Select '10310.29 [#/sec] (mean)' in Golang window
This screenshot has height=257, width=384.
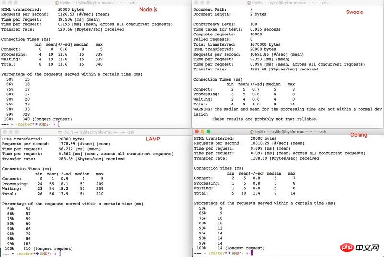pyautogui.click(x=277, y=143)
